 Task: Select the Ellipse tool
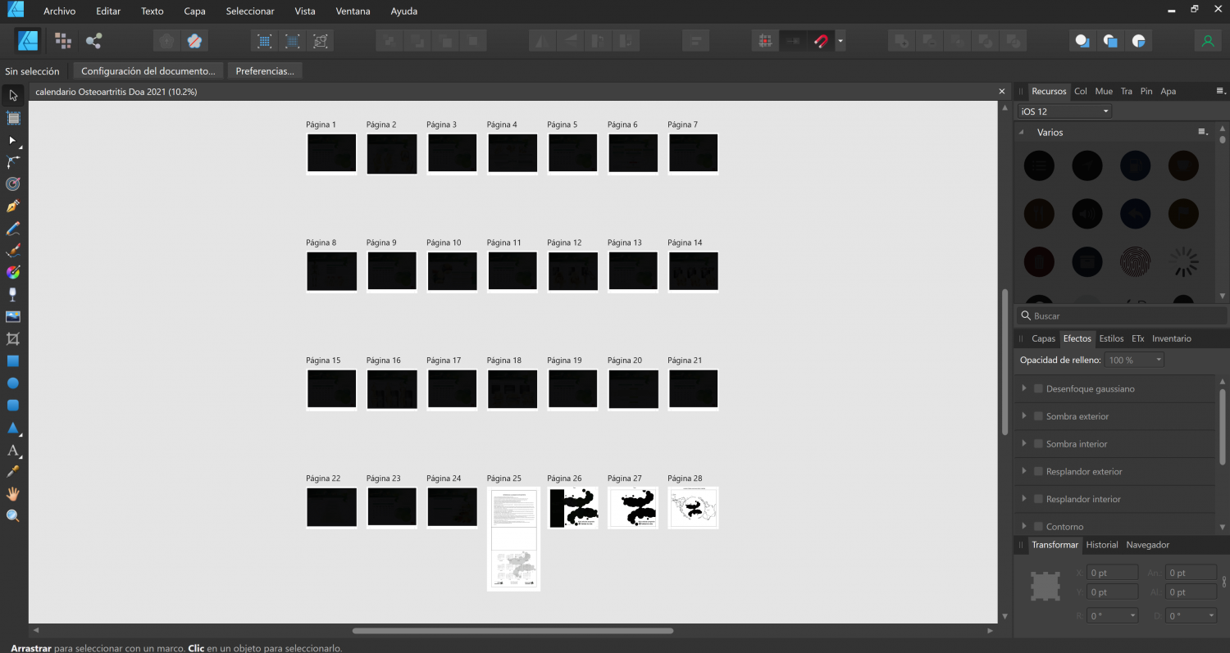(12, 383)
